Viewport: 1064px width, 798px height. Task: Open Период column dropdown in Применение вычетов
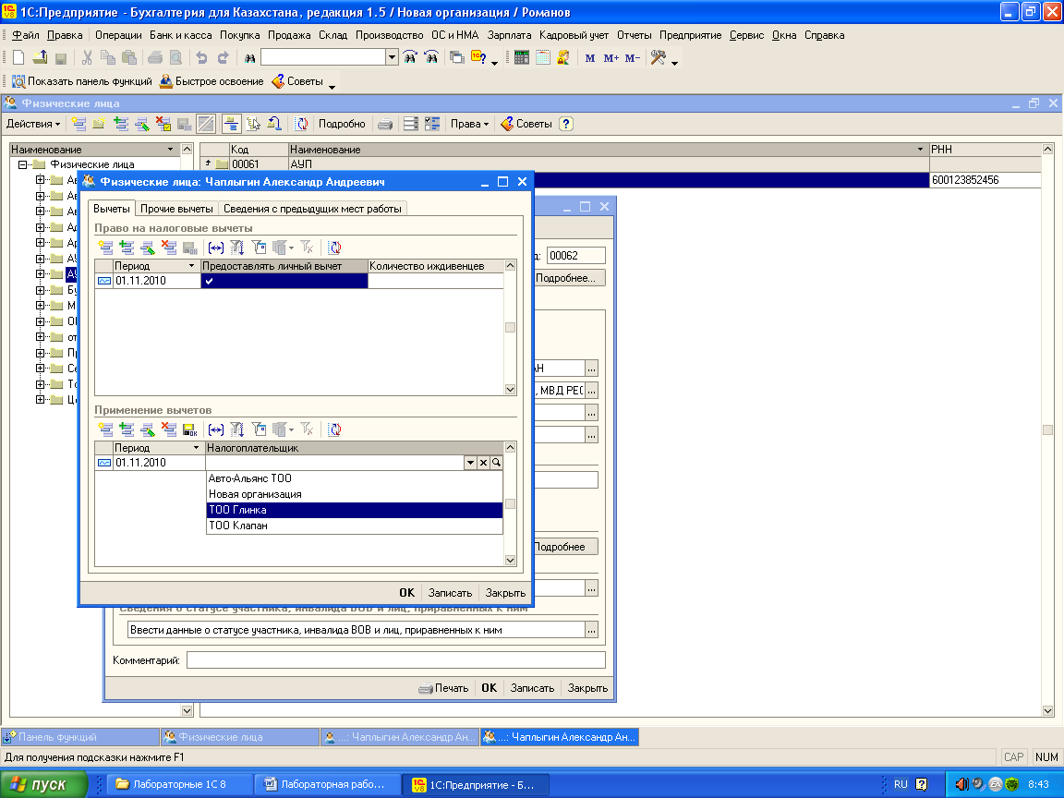coord(196,448)
